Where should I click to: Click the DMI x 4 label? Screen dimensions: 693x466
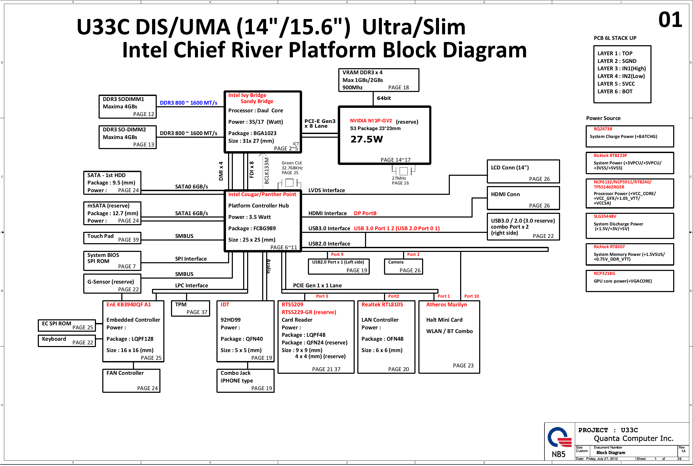tap(221, 171)
